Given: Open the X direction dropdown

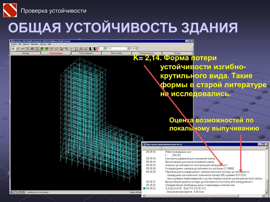Looking at the screenshot, I should click(x=104, y=48).
